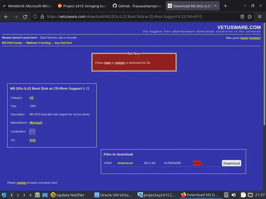Click the VETUSWARE.COM site title
Screen dimensions: 266x199
239,27
